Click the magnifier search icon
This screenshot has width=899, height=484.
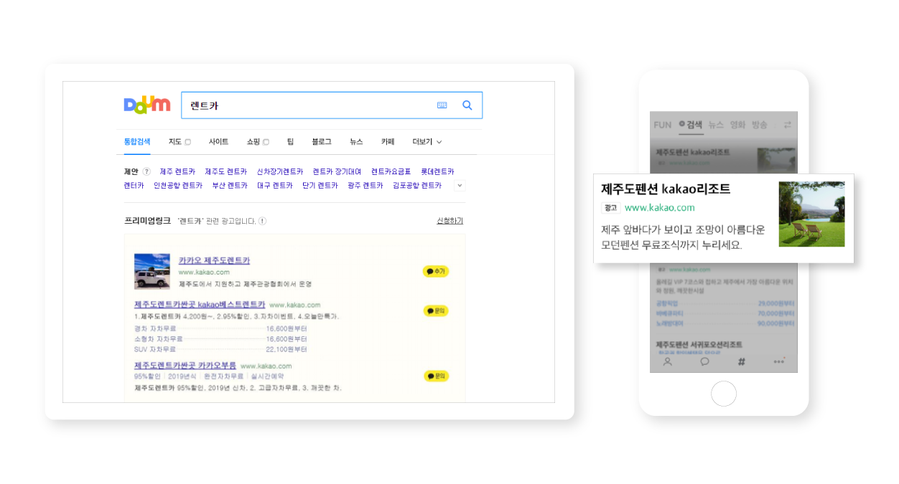pyautogui.click(x=467, y=105)
